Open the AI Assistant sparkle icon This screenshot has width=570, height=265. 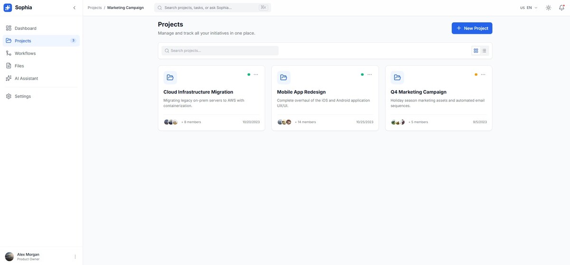[9, 78]
